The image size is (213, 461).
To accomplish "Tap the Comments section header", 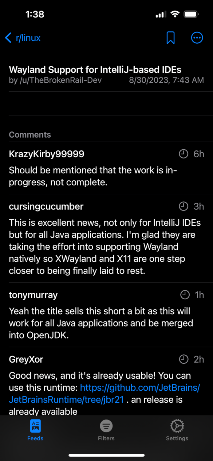I will point(30,135).
